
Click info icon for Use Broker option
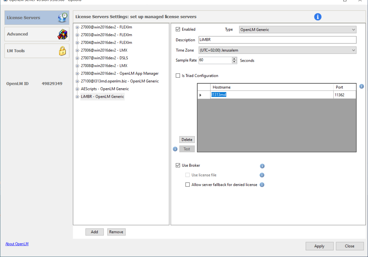tap(262, 166)
